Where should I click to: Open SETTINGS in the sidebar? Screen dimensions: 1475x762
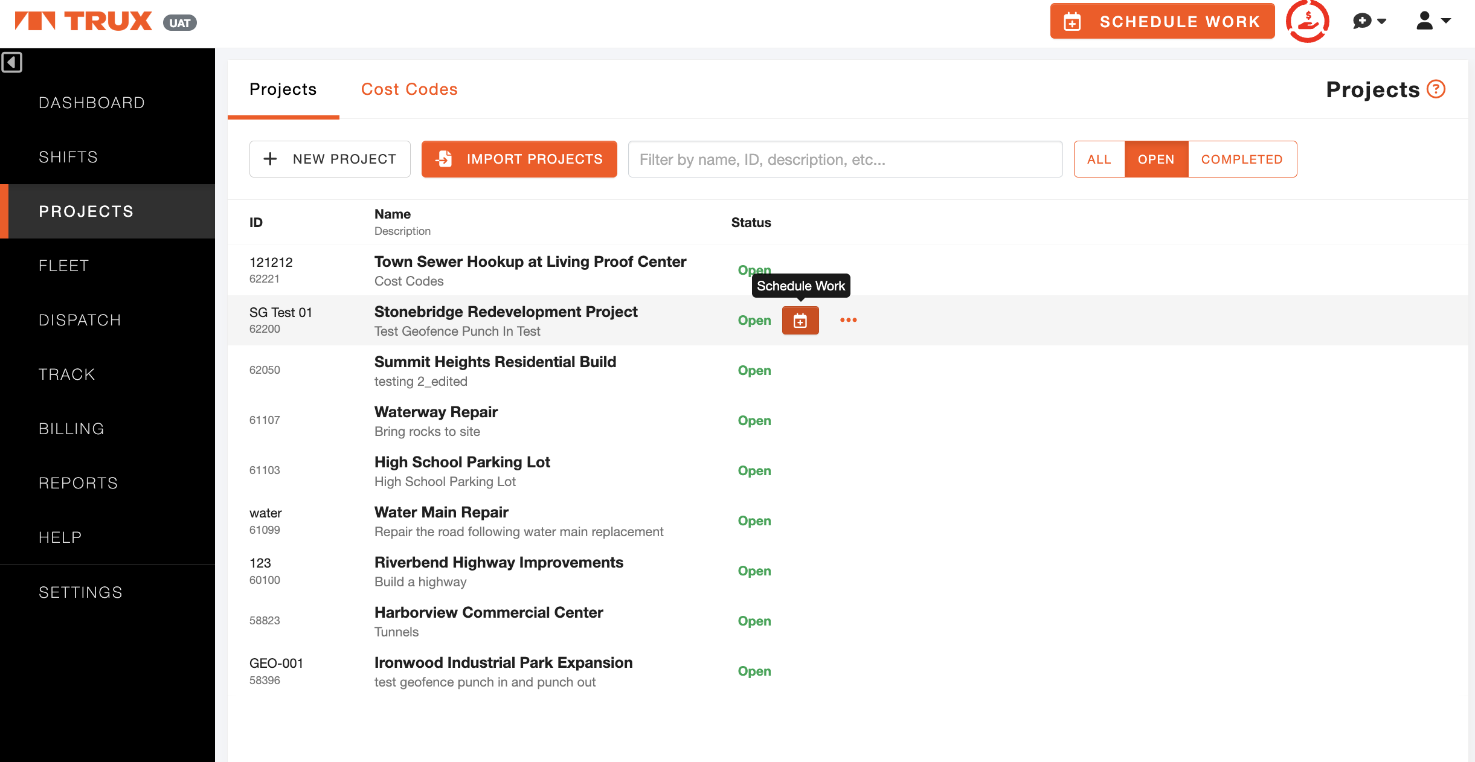(80, 592)
